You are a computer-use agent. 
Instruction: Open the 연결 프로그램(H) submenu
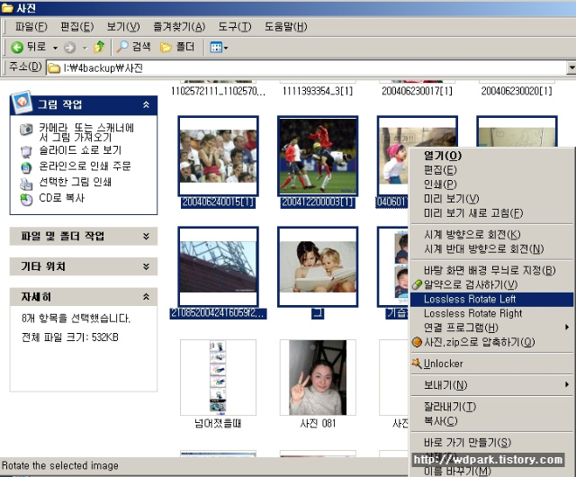(491, 328)
